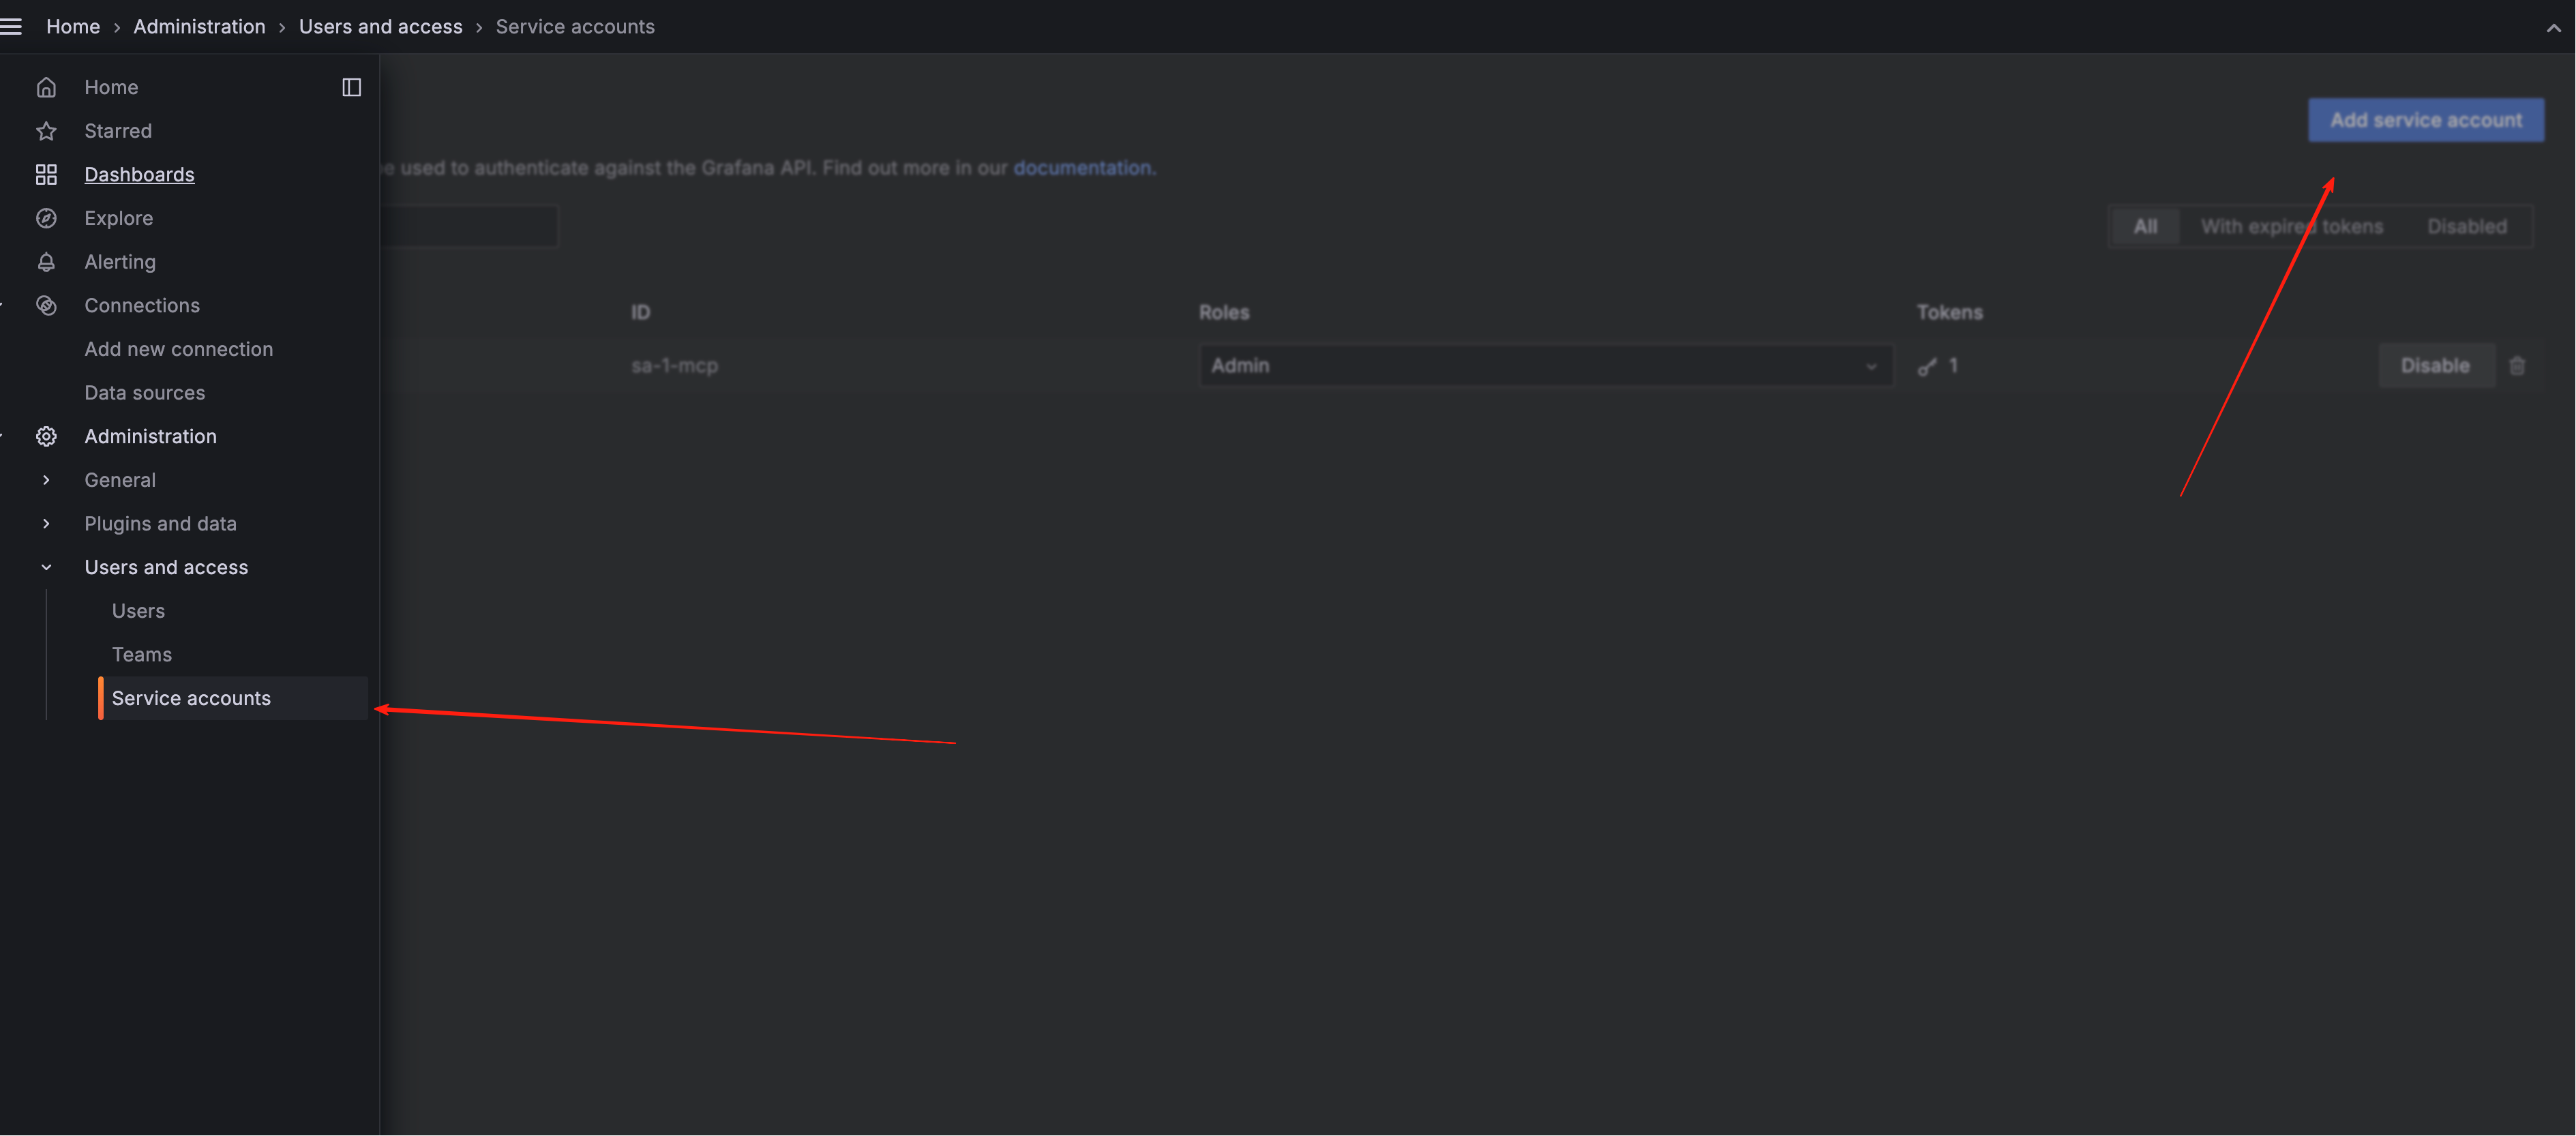Collapse the top bar with the chevron-up icon
2576x1136 pixels.
[2553, 28]
